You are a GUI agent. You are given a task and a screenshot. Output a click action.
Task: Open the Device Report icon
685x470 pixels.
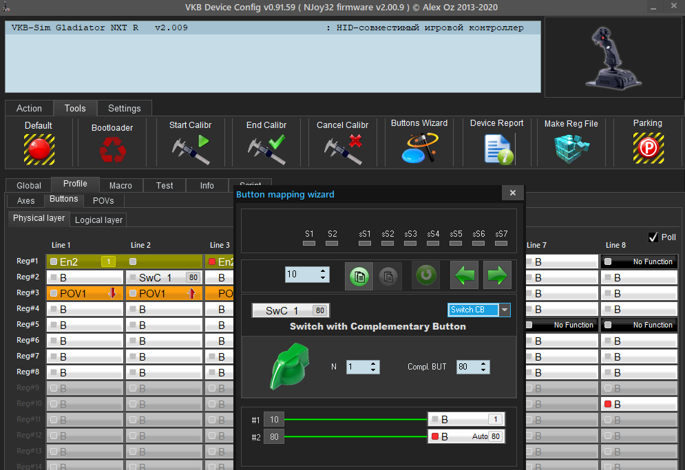pos(498,149)
